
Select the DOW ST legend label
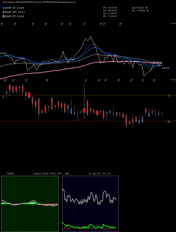(x=14, y=8)
